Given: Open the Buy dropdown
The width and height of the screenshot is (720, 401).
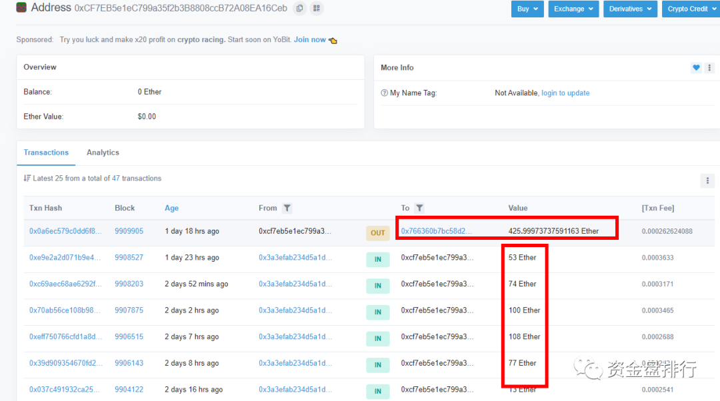Looking at the screenshot, I should 527,9.
